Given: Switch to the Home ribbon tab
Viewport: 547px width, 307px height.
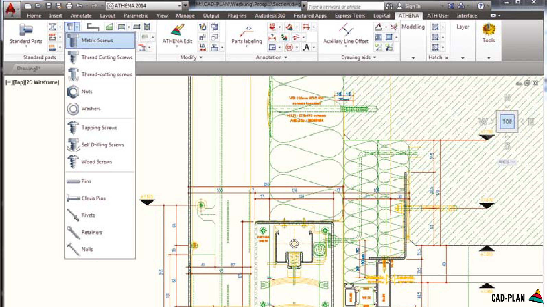Looking at the screenshot, I should click(34, 16).
